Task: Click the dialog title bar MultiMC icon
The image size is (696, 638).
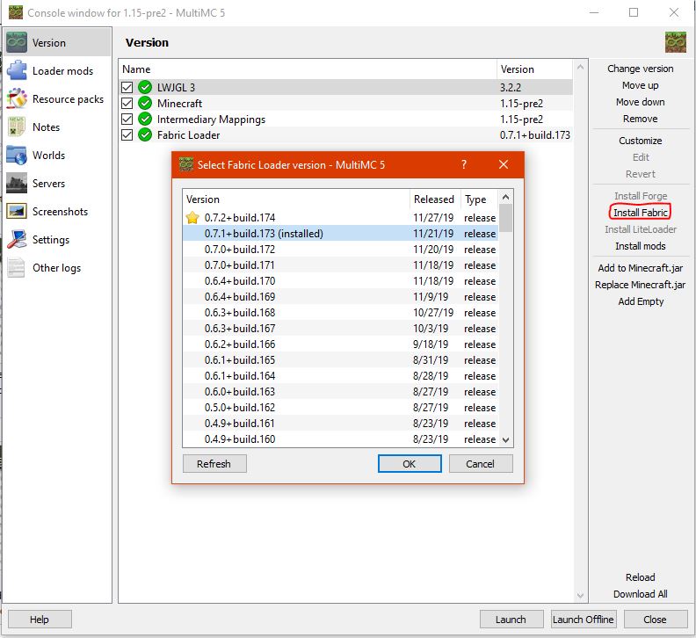Action: (186, 164)
